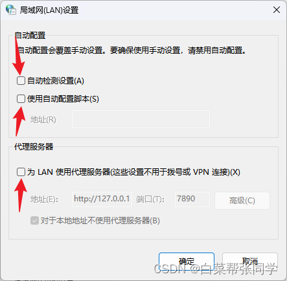Confirm settings with the 确定 button
Image resolution: width=287 pixels, height=281 pixels.
click(187, 262)
